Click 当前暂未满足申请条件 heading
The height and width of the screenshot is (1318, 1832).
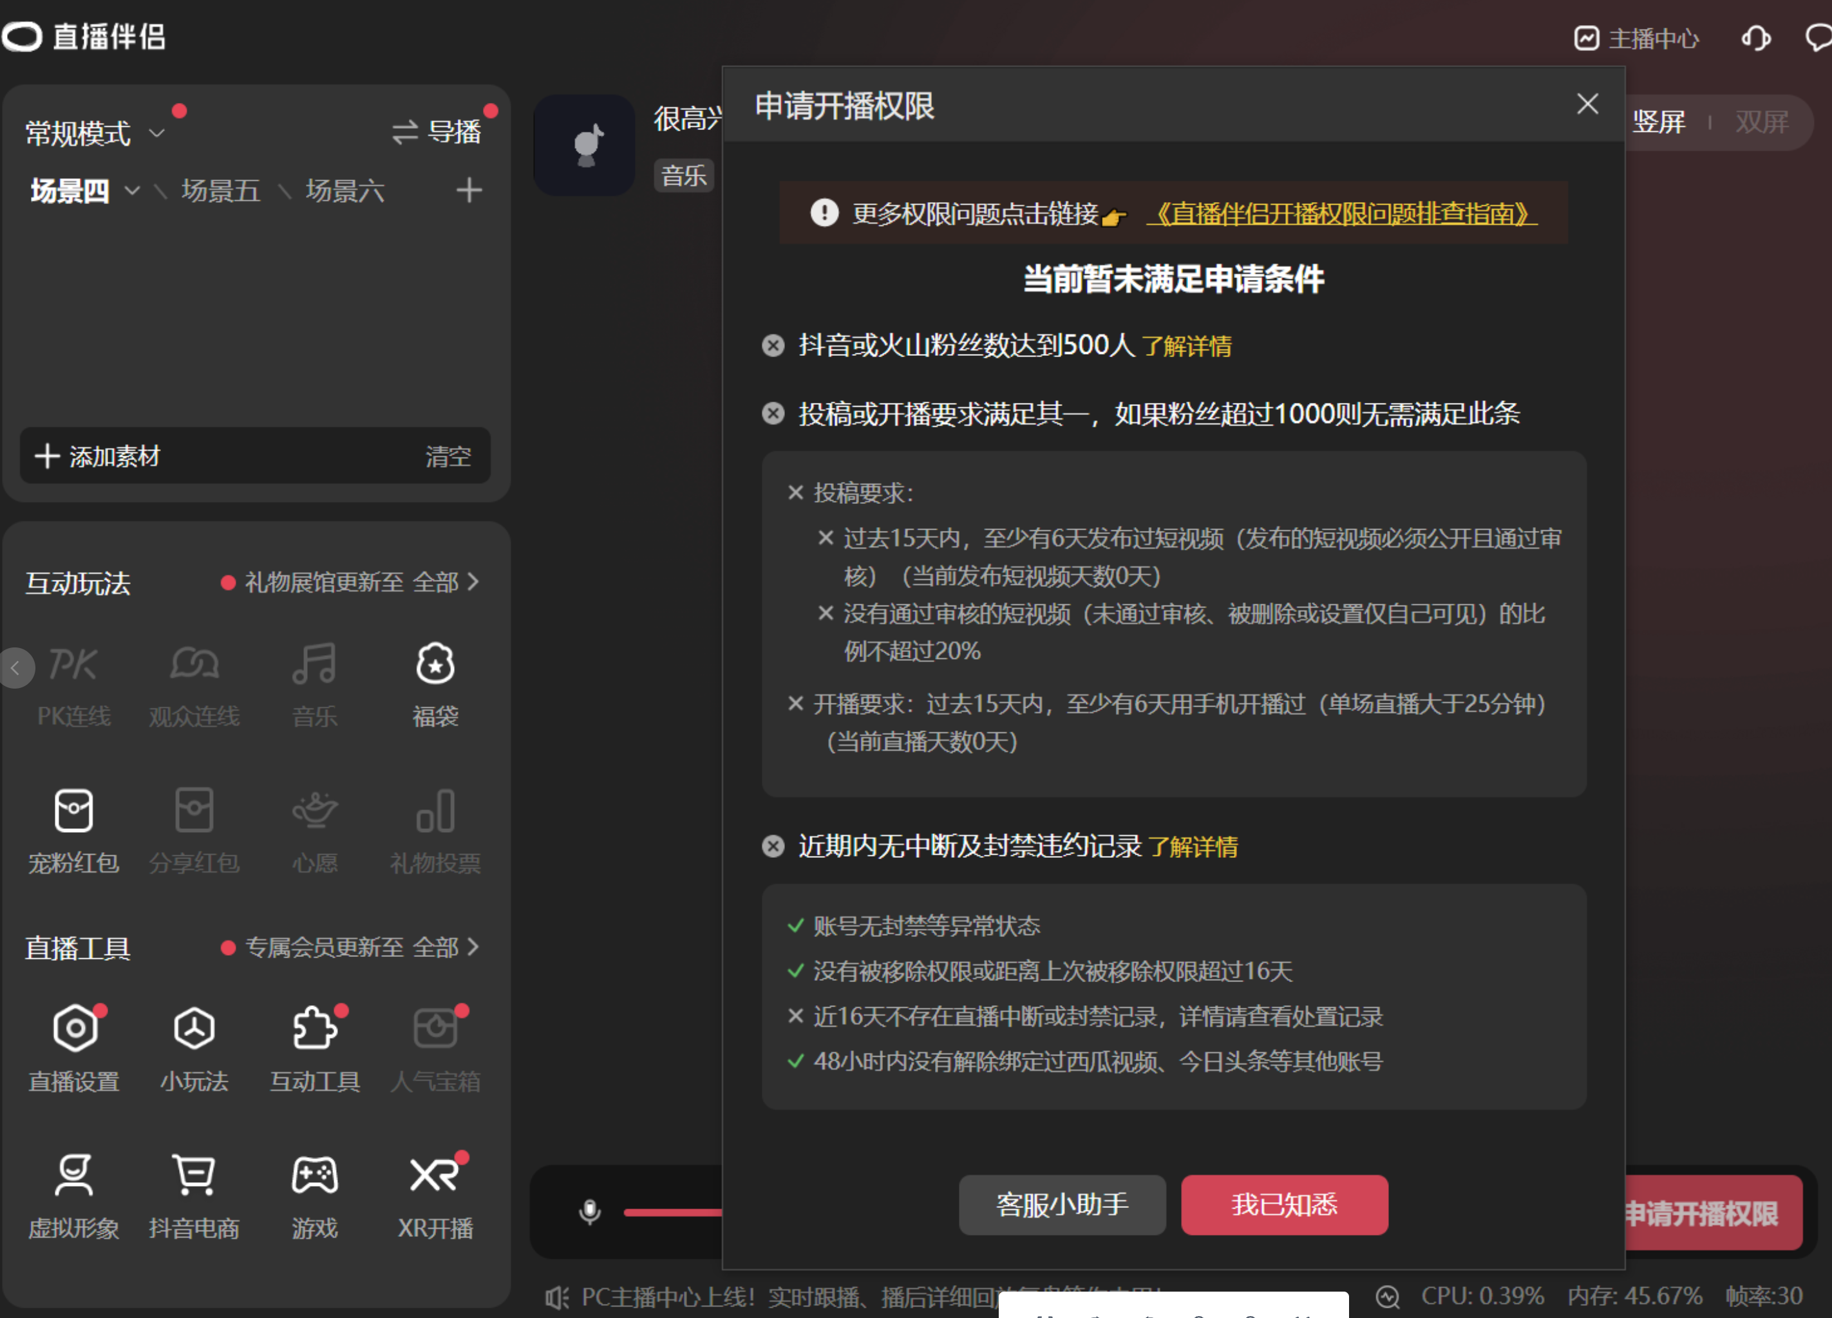click(x=1174, y=279)
